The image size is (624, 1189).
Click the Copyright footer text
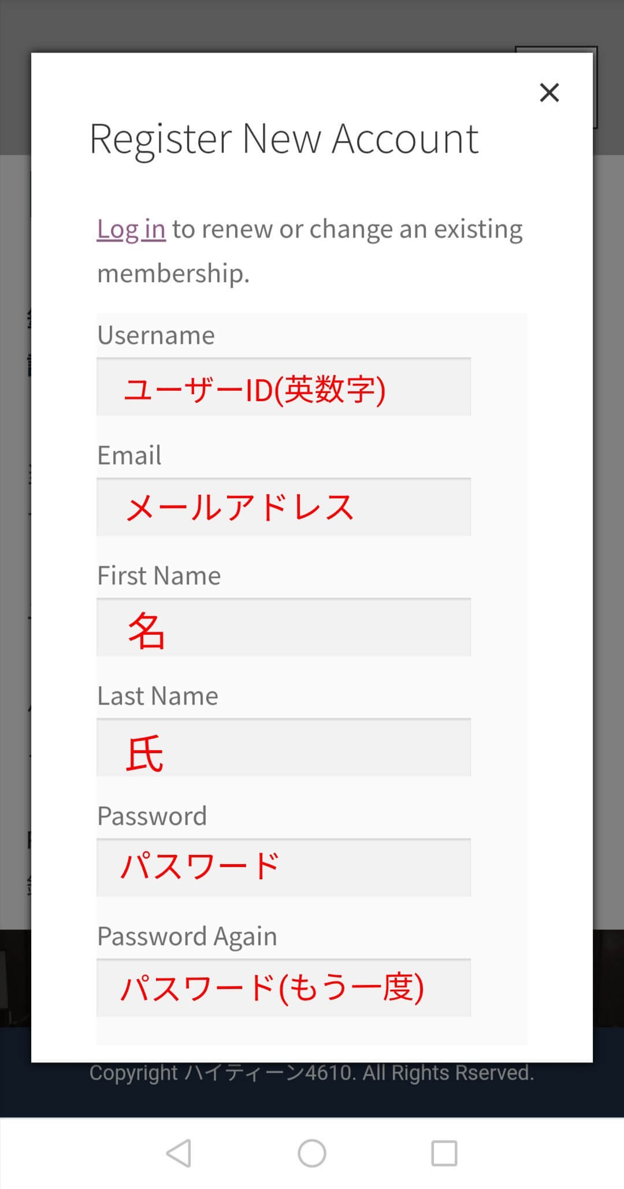pyautogui.click(x=311, y=1073)
